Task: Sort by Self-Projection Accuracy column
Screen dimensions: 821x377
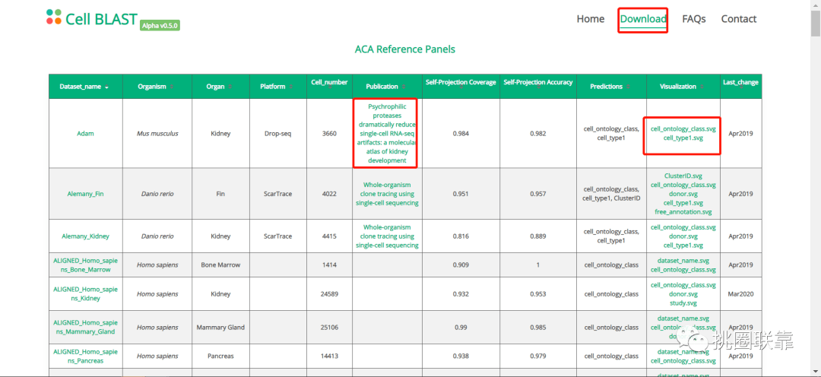Action: (537, 87)
